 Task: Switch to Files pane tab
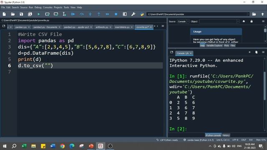233,45
